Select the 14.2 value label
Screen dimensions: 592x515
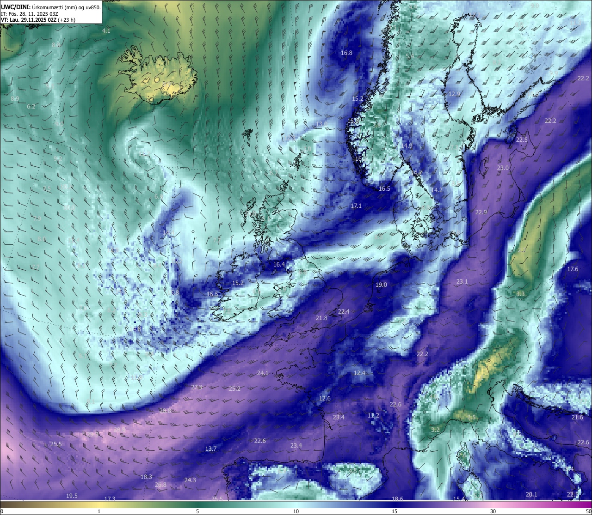click(x=437, y=190)
